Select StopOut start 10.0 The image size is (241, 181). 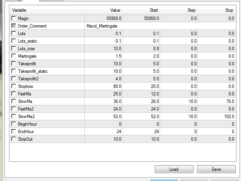pos(155,139)
